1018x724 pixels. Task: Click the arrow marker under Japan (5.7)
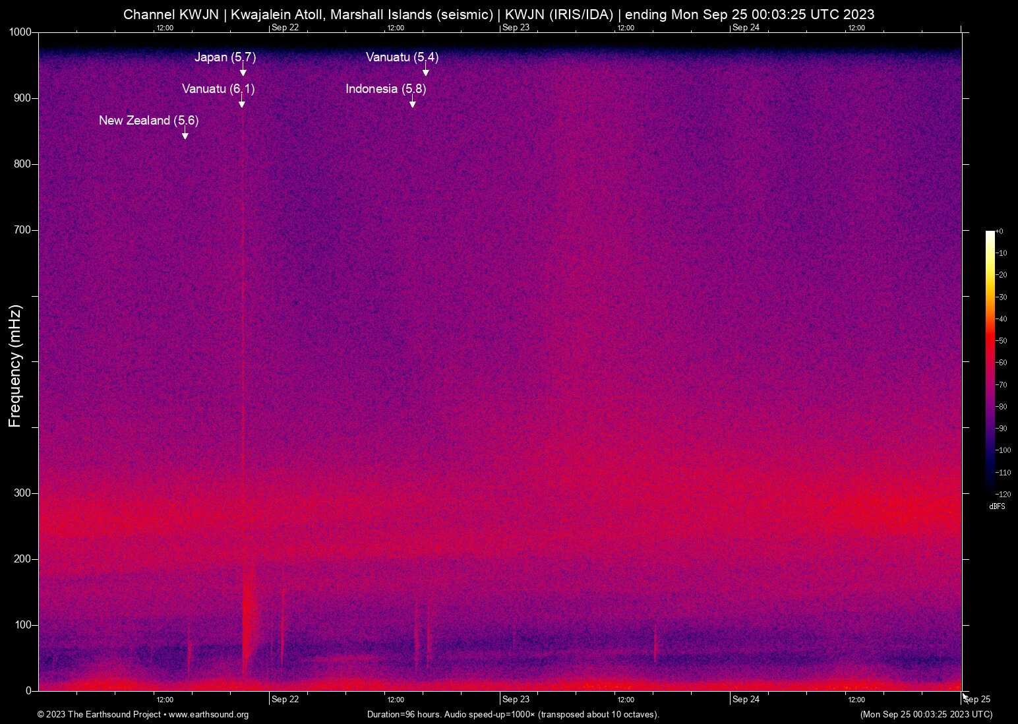pos(243,71)
